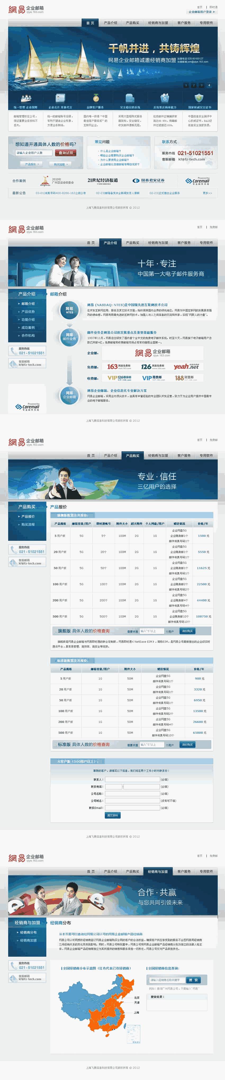Click the 188 财富邮 logo
The height and width of the screenshot is (1080, 225).
pos(184,378)
